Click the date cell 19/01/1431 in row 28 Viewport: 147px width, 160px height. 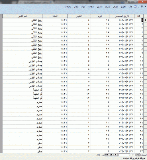pos(122,131)
